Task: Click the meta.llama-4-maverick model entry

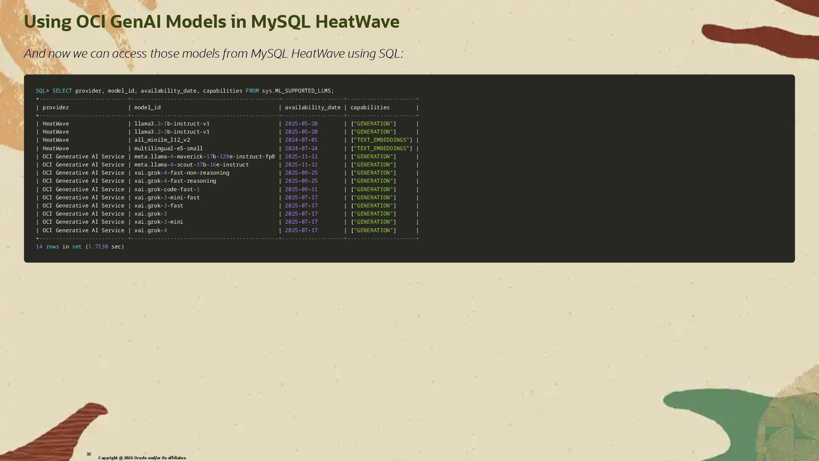Action: click(204, 157)
